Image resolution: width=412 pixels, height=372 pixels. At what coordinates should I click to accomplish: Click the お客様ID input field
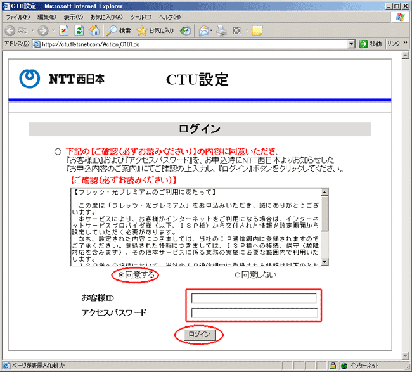tap(254, 298)
